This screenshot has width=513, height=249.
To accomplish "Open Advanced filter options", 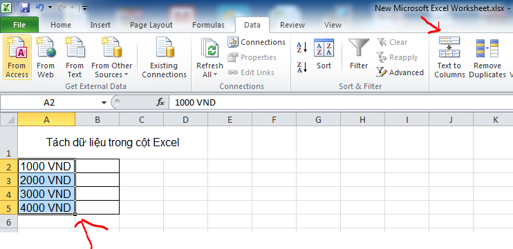I will (400, 72).
